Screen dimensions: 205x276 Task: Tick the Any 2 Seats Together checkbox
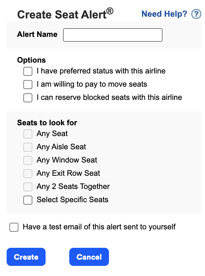click(28, 187)
